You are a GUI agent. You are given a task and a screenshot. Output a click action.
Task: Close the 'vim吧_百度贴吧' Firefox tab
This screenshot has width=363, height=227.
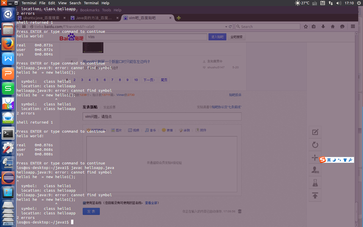point(170,18)
